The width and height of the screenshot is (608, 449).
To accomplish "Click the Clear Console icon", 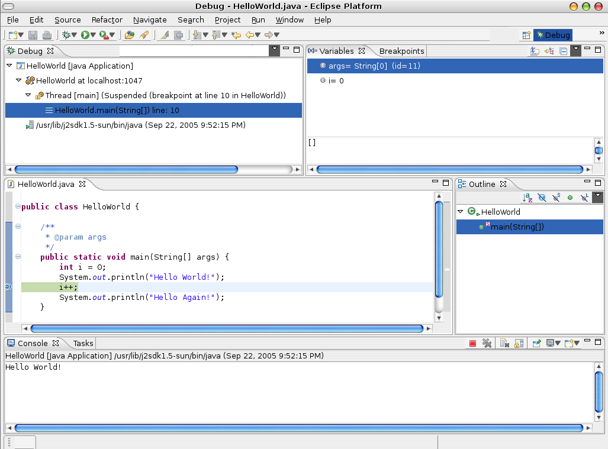I will click(x=504, y=343).
